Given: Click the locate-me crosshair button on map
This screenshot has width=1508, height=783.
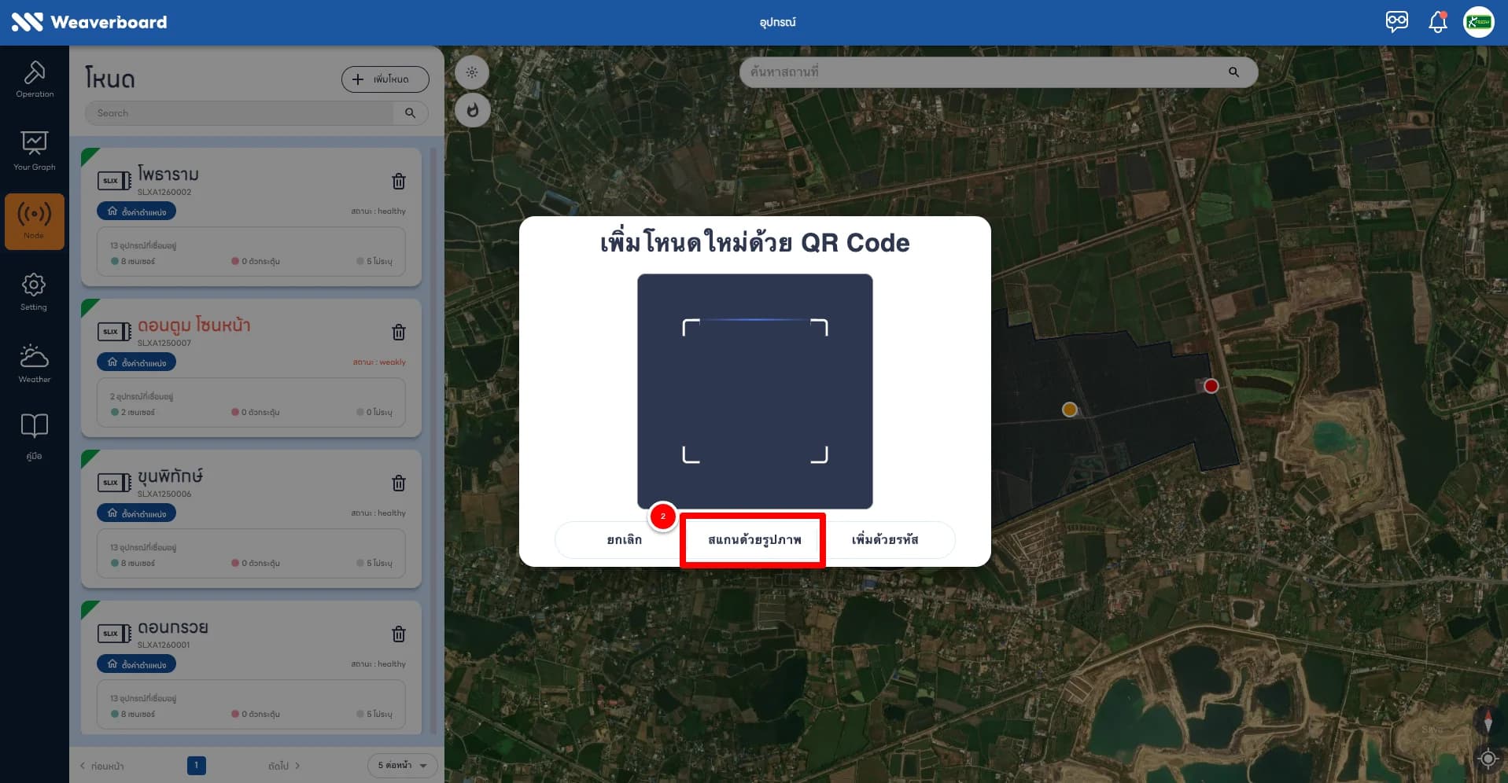Looking at the screenshot, I should click(1488, 759).
